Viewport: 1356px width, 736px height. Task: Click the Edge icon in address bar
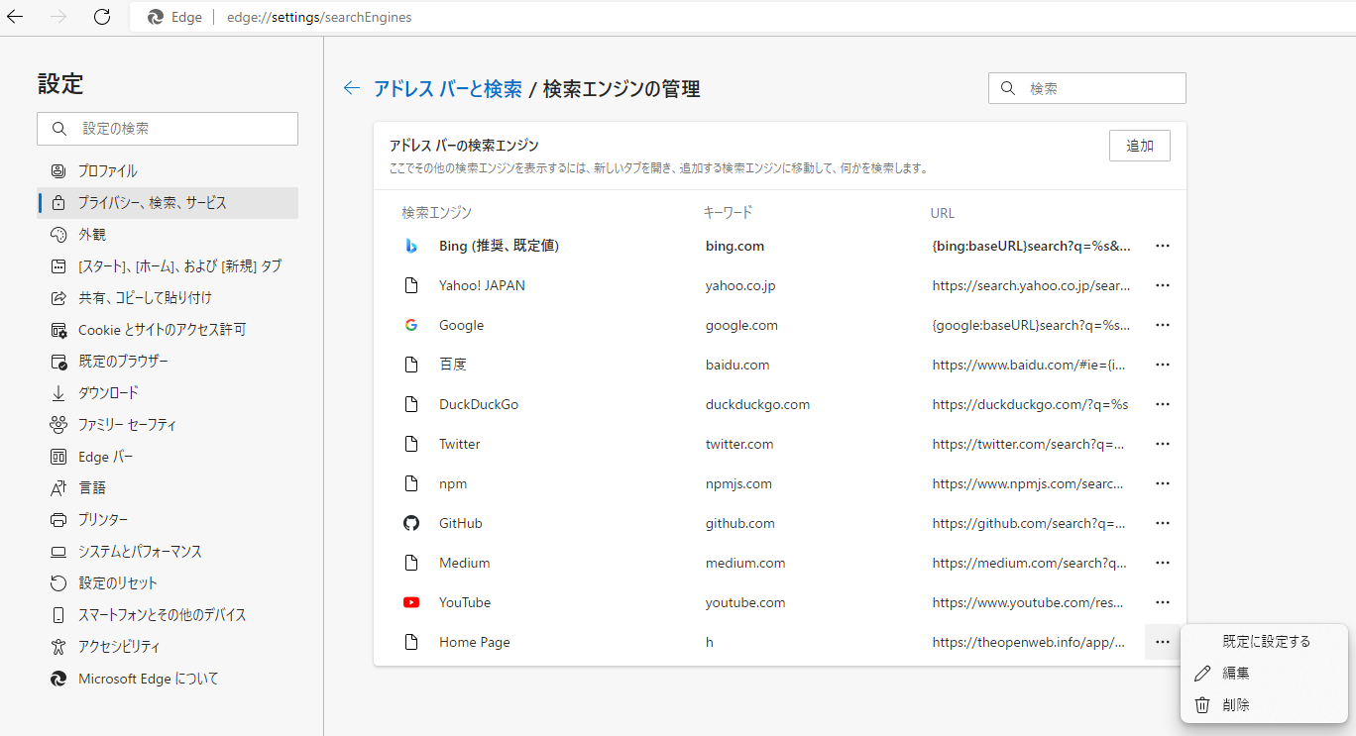pos(156,17)
